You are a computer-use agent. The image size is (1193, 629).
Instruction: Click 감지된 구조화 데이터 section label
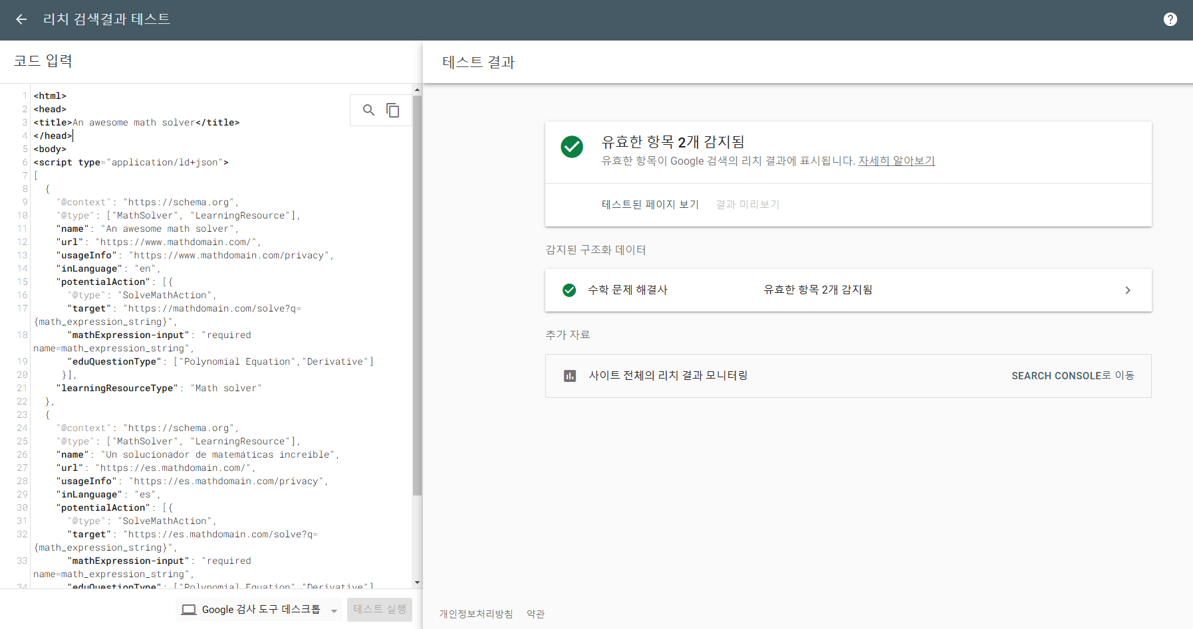point(595,250)
